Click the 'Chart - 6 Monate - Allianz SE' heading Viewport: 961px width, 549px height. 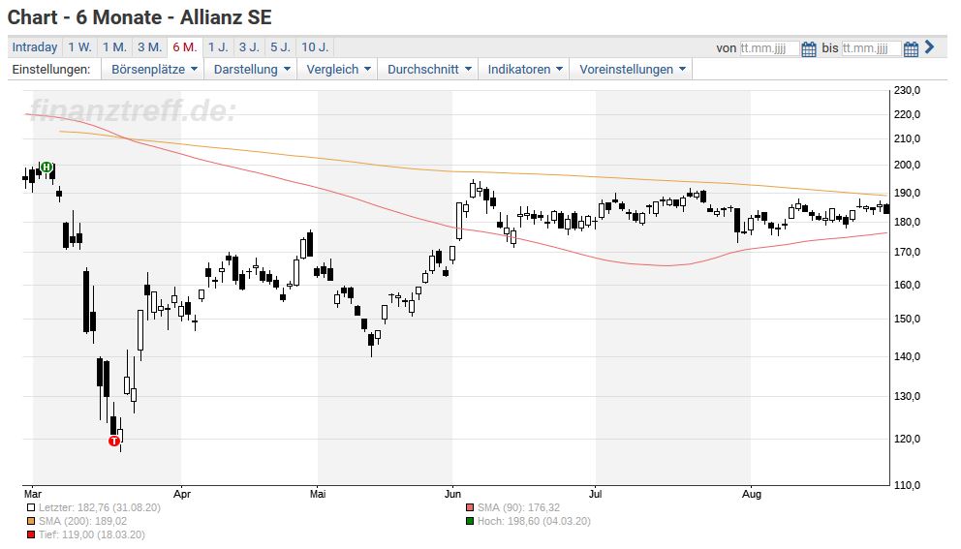tap(139, 17)
